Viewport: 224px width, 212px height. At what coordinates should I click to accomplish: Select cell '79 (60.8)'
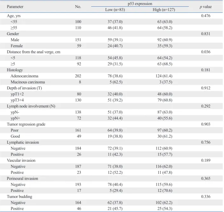pos(165,100)
